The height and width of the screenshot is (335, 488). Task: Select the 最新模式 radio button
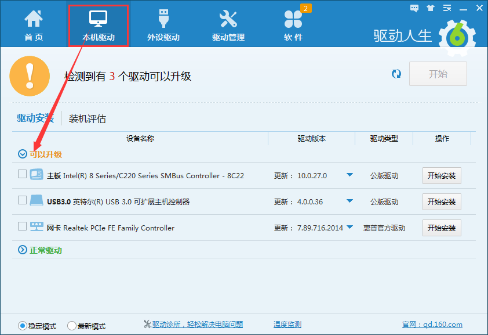(x=72, y=326)
